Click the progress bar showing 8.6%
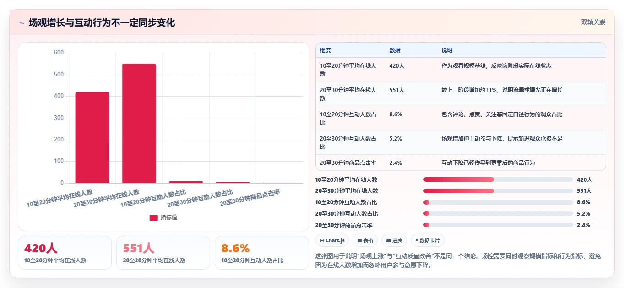This screenshot has width=624, height=288. tap(498, 202)
